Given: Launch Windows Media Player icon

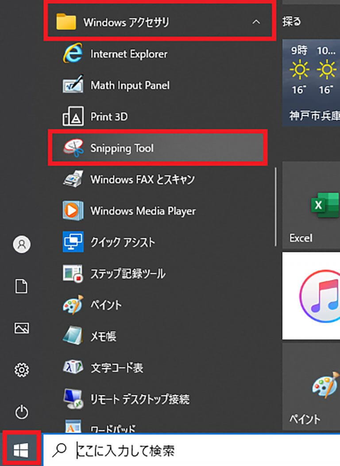Looking at the screenshot, I should 73,211.
